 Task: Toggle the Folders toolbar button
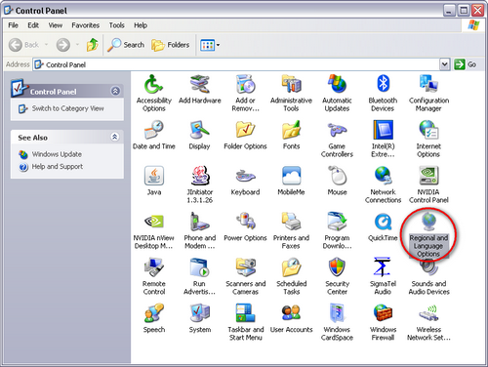click(171, 45)
